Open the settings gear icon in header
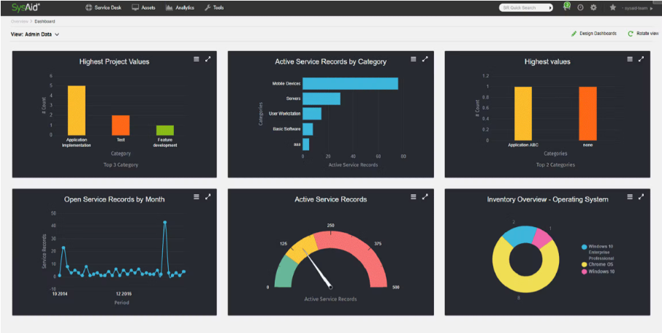Screen dimensions: 662x333 [593, 7]
